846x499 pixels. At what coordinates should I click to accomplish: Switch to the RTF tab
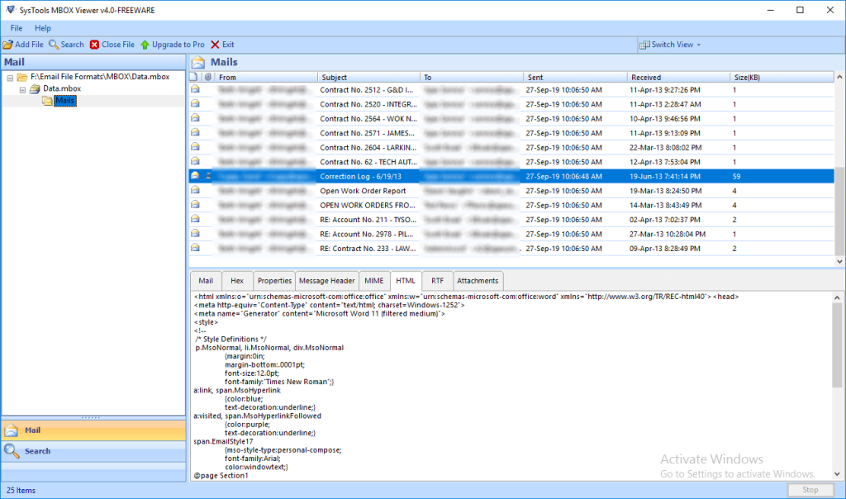click(x=438, y=281)
